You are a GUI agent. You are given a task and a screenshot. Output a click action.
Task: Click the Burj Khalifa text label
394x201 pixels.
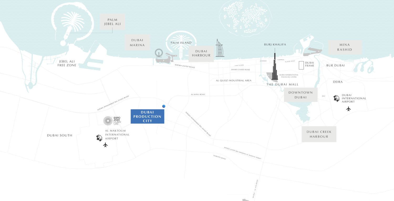275,45
